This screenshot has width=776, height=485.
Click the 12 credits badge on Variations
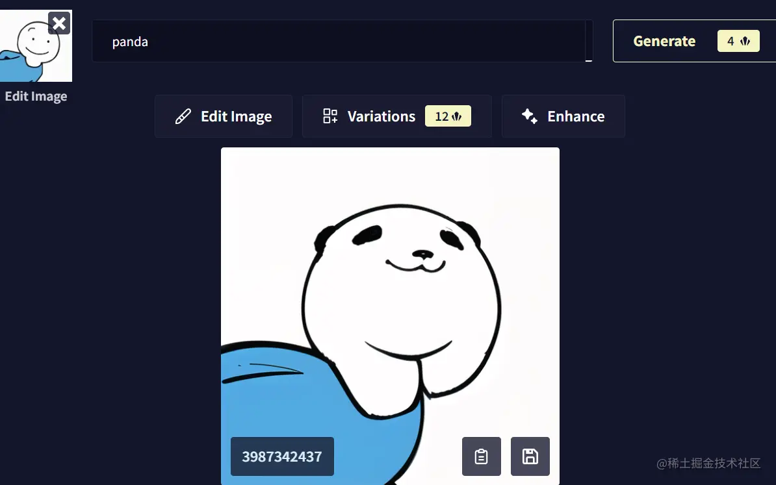tap(448, 116)
